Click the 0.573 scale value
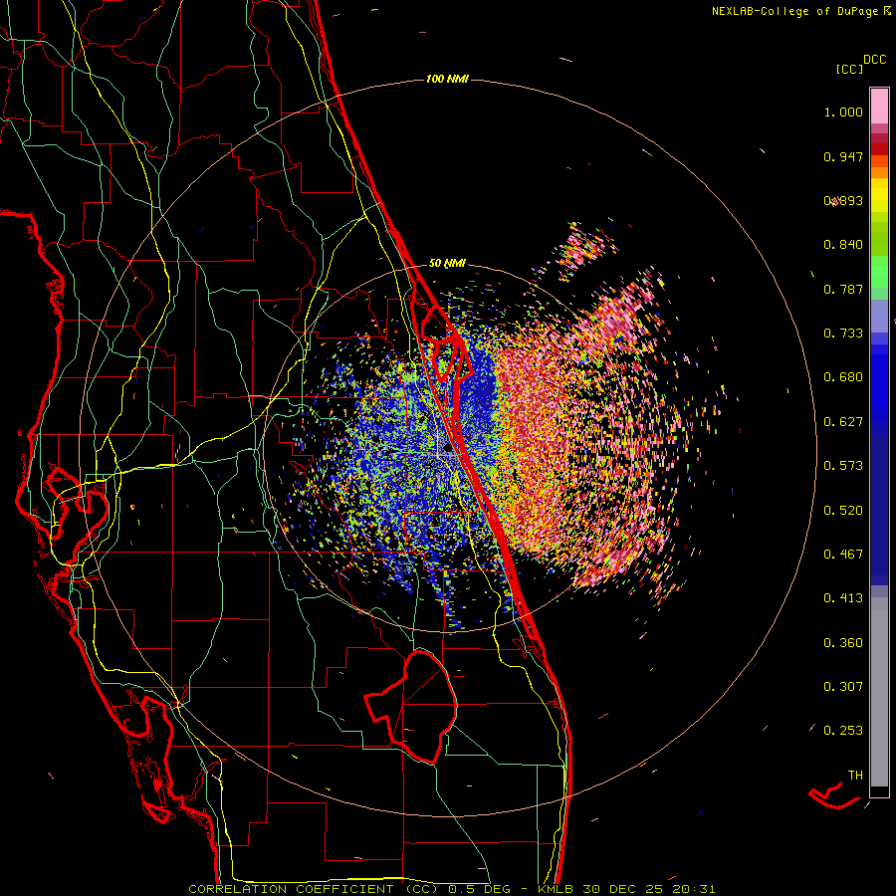 click(x=843, y=466)
